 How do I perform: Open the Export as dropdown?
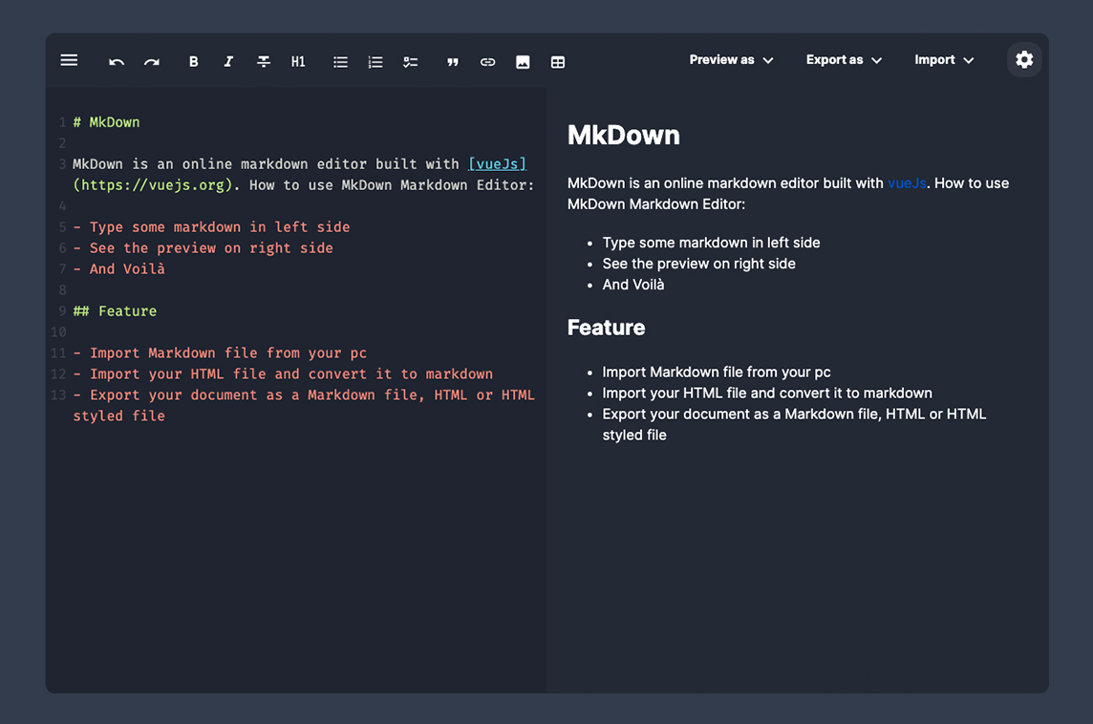[844, 60]
